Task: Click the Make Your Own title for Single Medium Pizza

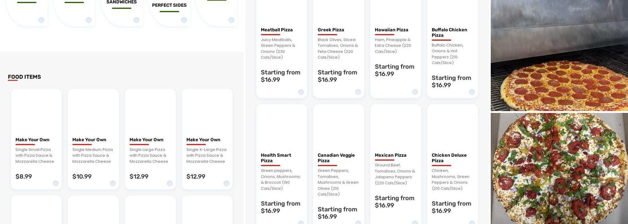Action: coord(89,140)
